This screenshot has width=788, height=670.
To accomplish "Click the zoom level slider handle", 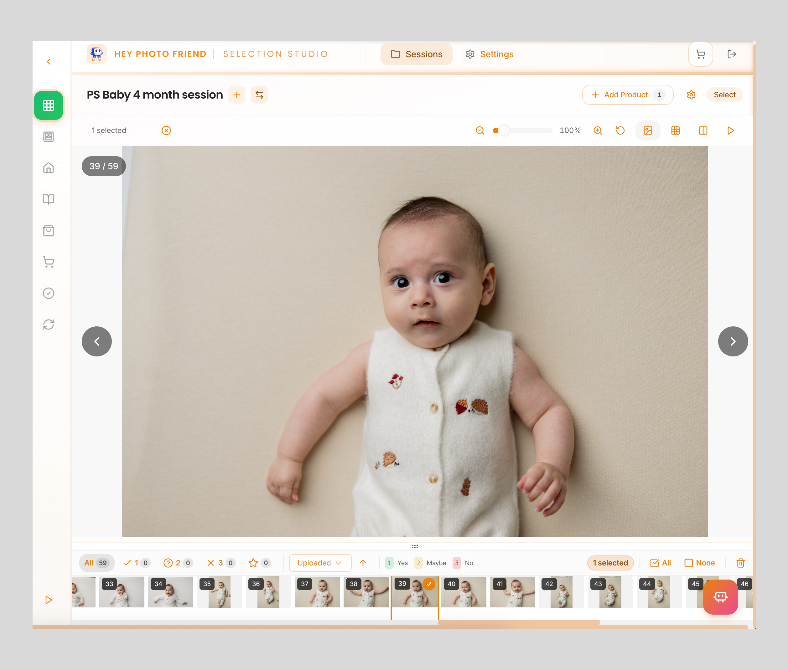I will click(504, 131).
